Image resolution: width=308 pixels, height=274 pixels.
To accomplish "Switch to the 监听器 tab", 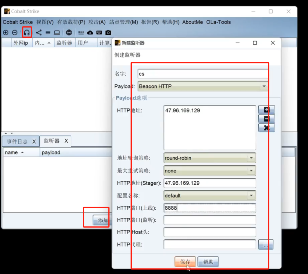I will coord(51,141).
